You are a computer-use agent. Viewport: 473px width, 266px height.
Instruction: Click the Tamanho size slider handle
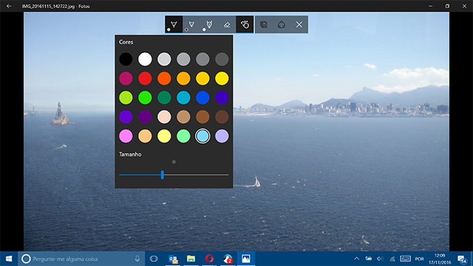point(162,175)
